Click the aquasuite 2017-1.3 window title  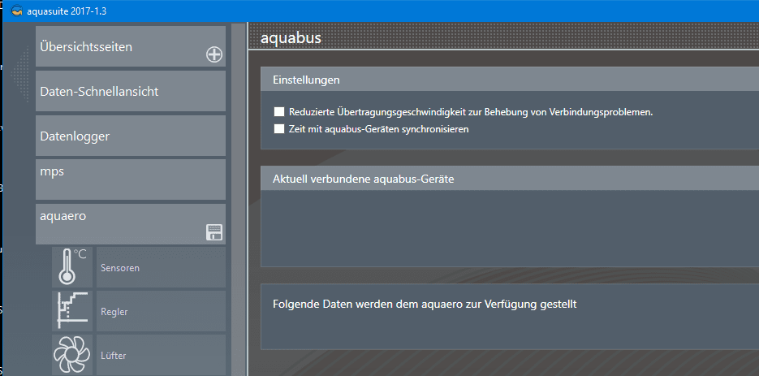click(x=67, y=11)
